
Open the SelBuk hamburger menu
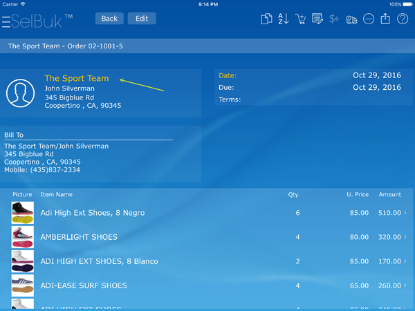[x=6, y=21]
